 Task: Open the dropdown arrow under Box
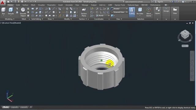(x=3, y=15)
